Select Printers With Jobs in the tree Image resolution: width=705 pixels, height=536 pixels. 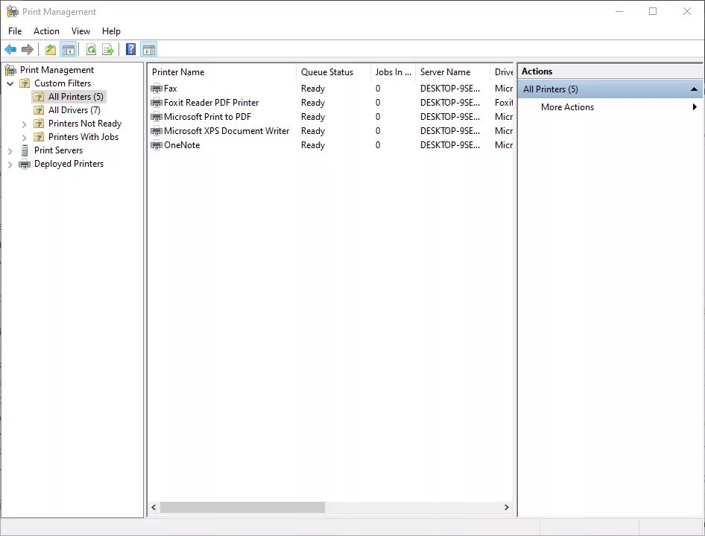pyautogui.click(x=83, y=137)
